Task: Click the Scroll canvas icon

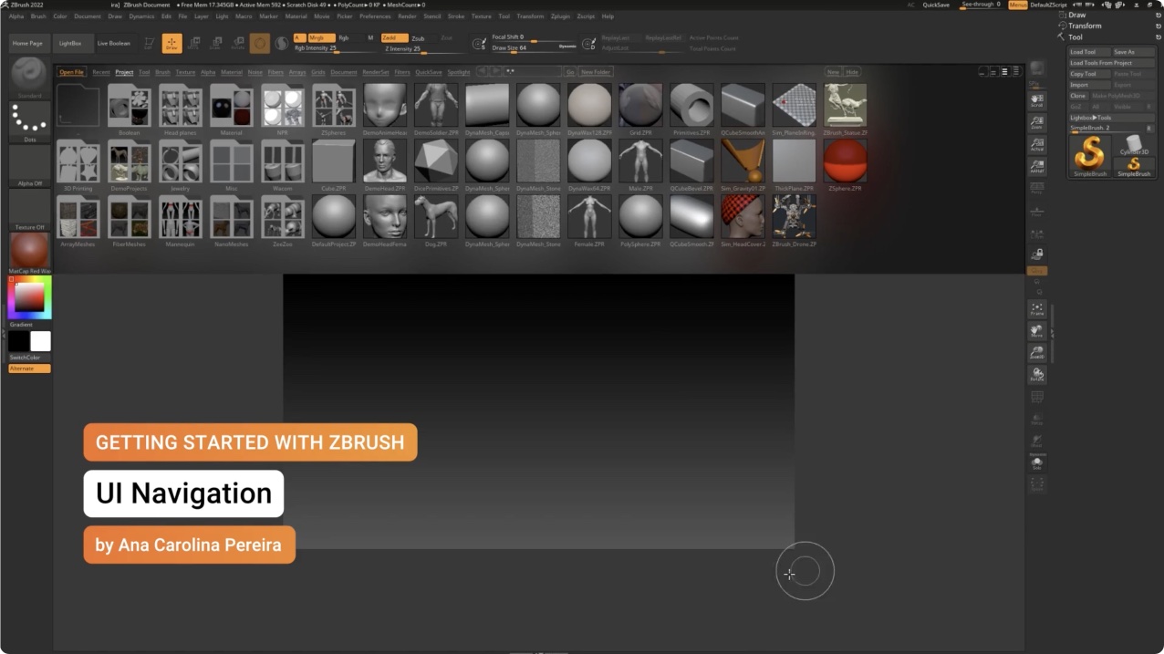Action: [x=1037, y=99]
